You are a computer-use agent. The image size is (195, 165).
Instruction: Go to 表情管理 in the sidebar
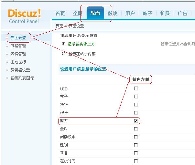click(x=18, y=54)
